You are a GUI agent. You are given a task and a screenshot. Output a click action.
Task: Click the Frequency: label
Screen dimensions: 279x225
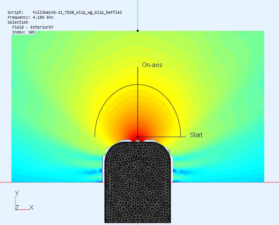[x=19, y=18]
